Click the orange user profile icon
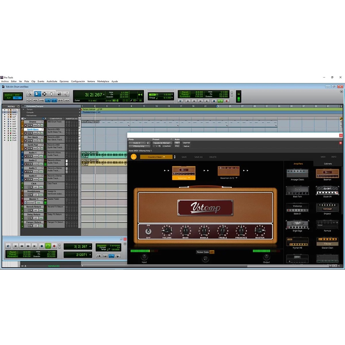The height and width of the screenshot is (345, 345). pos(133,157)
